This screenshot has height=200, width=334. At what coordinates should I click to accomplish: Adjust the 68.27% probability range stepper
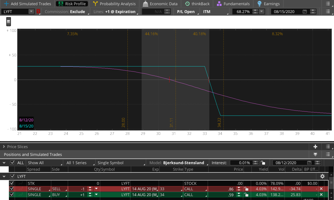click(255, 12)
